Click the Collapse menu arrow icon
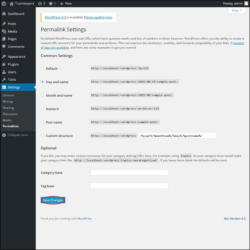 [x=4, y=135]
